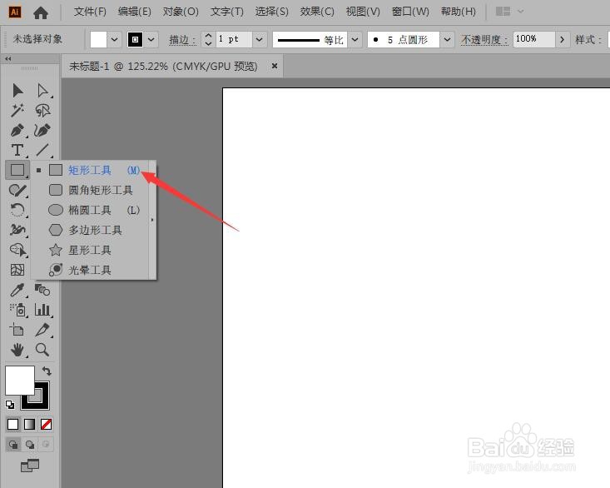Select the Type tool
This screenshot has height=488, width=610.
point(17,150)
